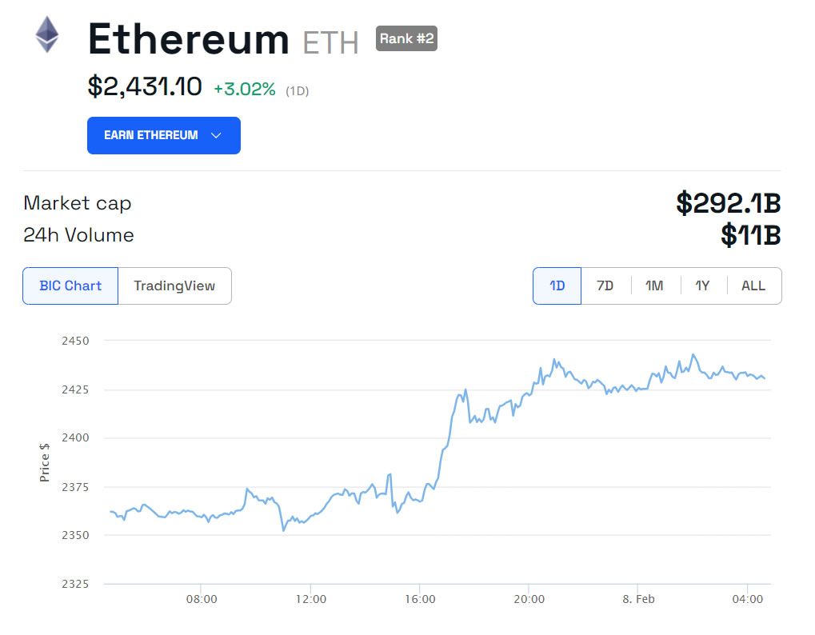Show the ALL time price history
This screenshot has width=815, height=635.
(x=753, y=286)
